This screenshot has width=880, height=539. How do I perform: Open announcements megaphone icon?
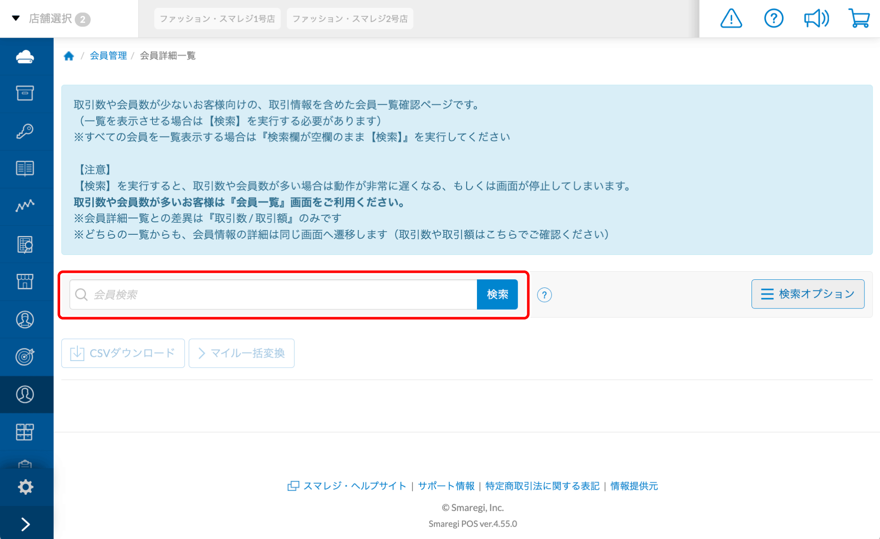click(x=816, y=19)
